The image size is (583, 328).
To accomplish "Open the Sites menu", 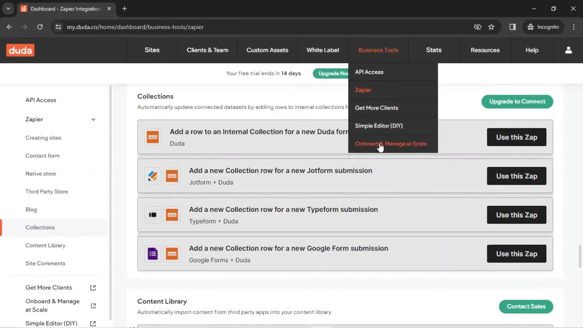I will point(152,50).
